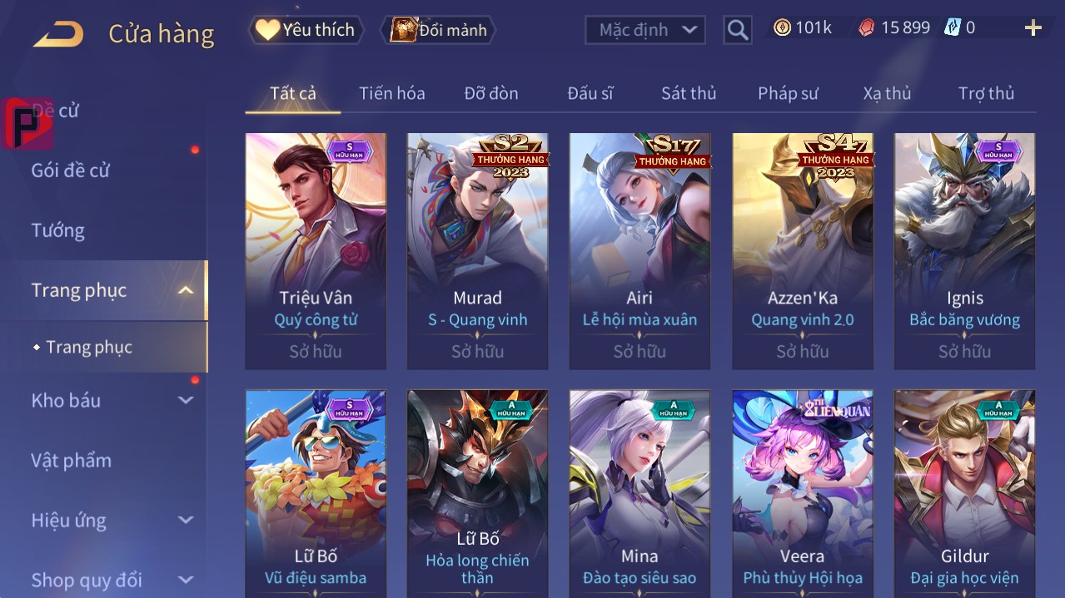Open the Tướng sidebar item
1065x598 pixels.
[x=57, y=230]
